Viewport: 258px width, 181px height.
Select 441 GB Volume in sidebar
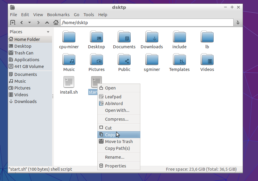tap(29, 67)
